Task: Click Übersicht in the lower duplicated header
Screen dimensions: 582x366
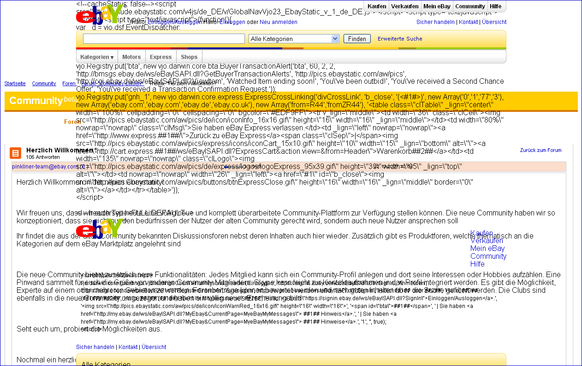Action: point(154,347)
